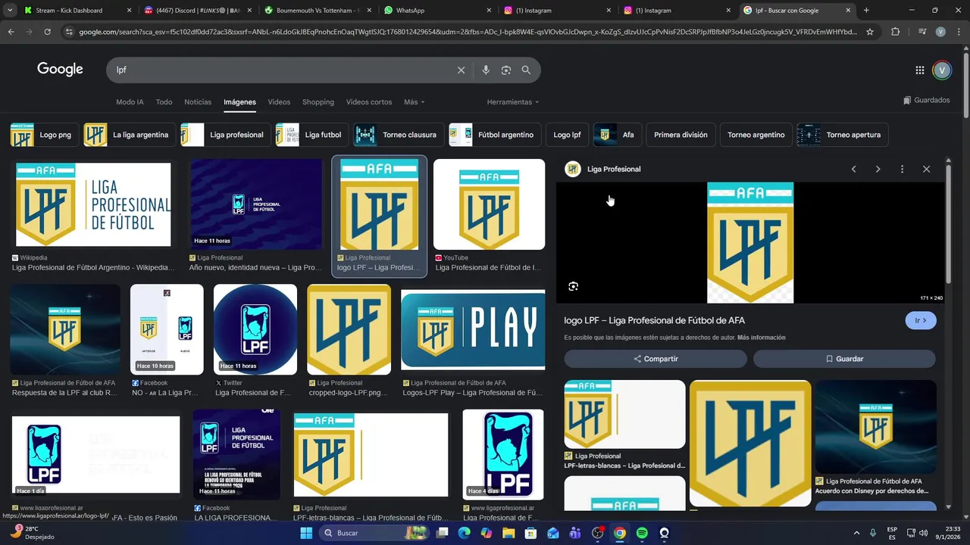Open related image Acuerdo con Disney
The width and height of the screenshot is (970, 545).
point(875,427)
